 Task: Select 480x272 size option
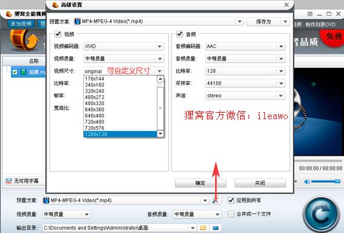[x=120, y=97]
